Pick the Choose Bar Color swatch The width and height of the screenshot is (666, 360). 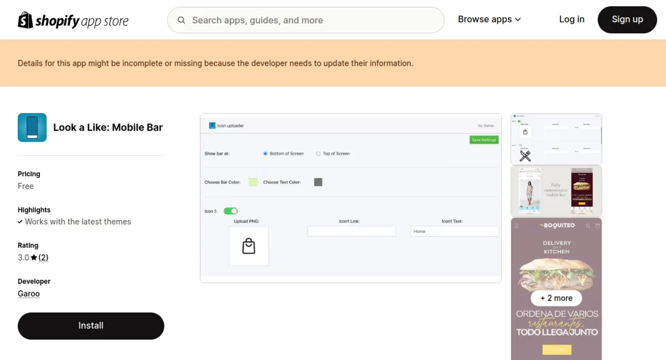[253, 182]
